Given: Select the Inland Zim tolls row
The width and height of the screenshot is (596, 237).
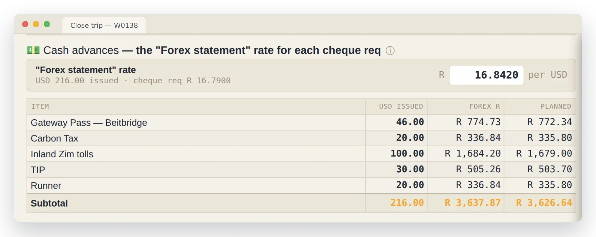Looking at the screenshot, I should [301, 154].
